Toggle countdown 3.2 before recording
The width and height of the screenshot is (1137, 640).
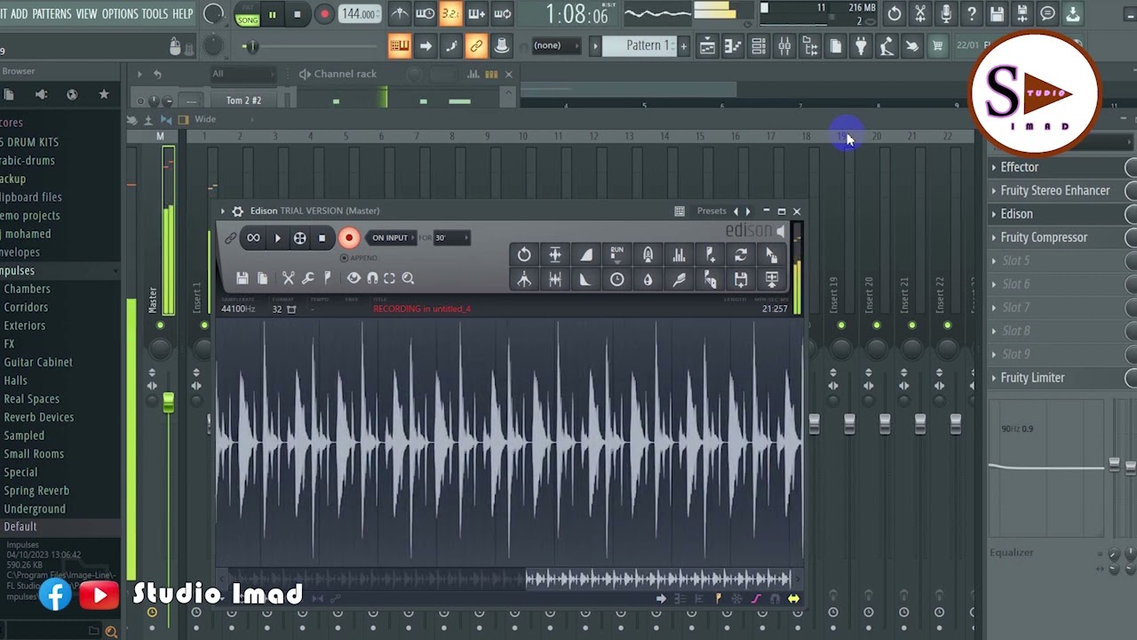pyautogui.click(x=451, y=13)
